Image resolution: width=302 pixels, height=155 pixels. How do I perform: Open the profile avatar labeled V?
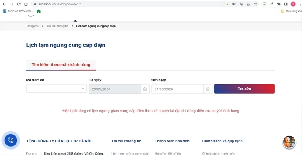(x=293, y=4)
